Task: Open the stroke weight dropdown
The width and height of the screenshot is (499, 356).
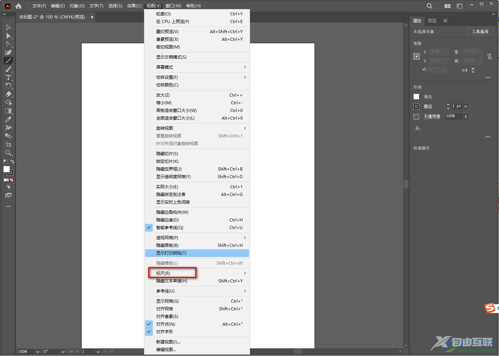Action: 466,106
